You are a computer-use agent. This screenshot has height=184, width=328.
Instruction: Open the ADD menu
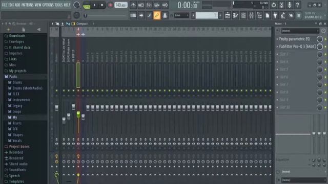[x=17, y=5]
